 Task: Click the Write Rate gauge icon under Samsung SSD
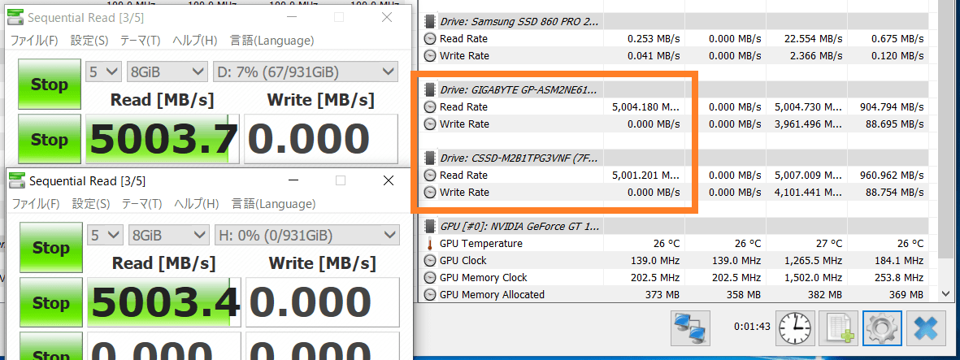[x=430, y=56]
